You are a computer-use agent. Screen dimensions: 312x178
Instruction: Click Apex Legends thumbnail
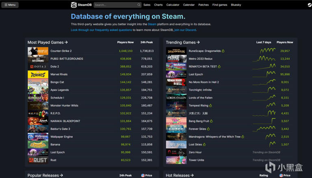tap(38, 90)
